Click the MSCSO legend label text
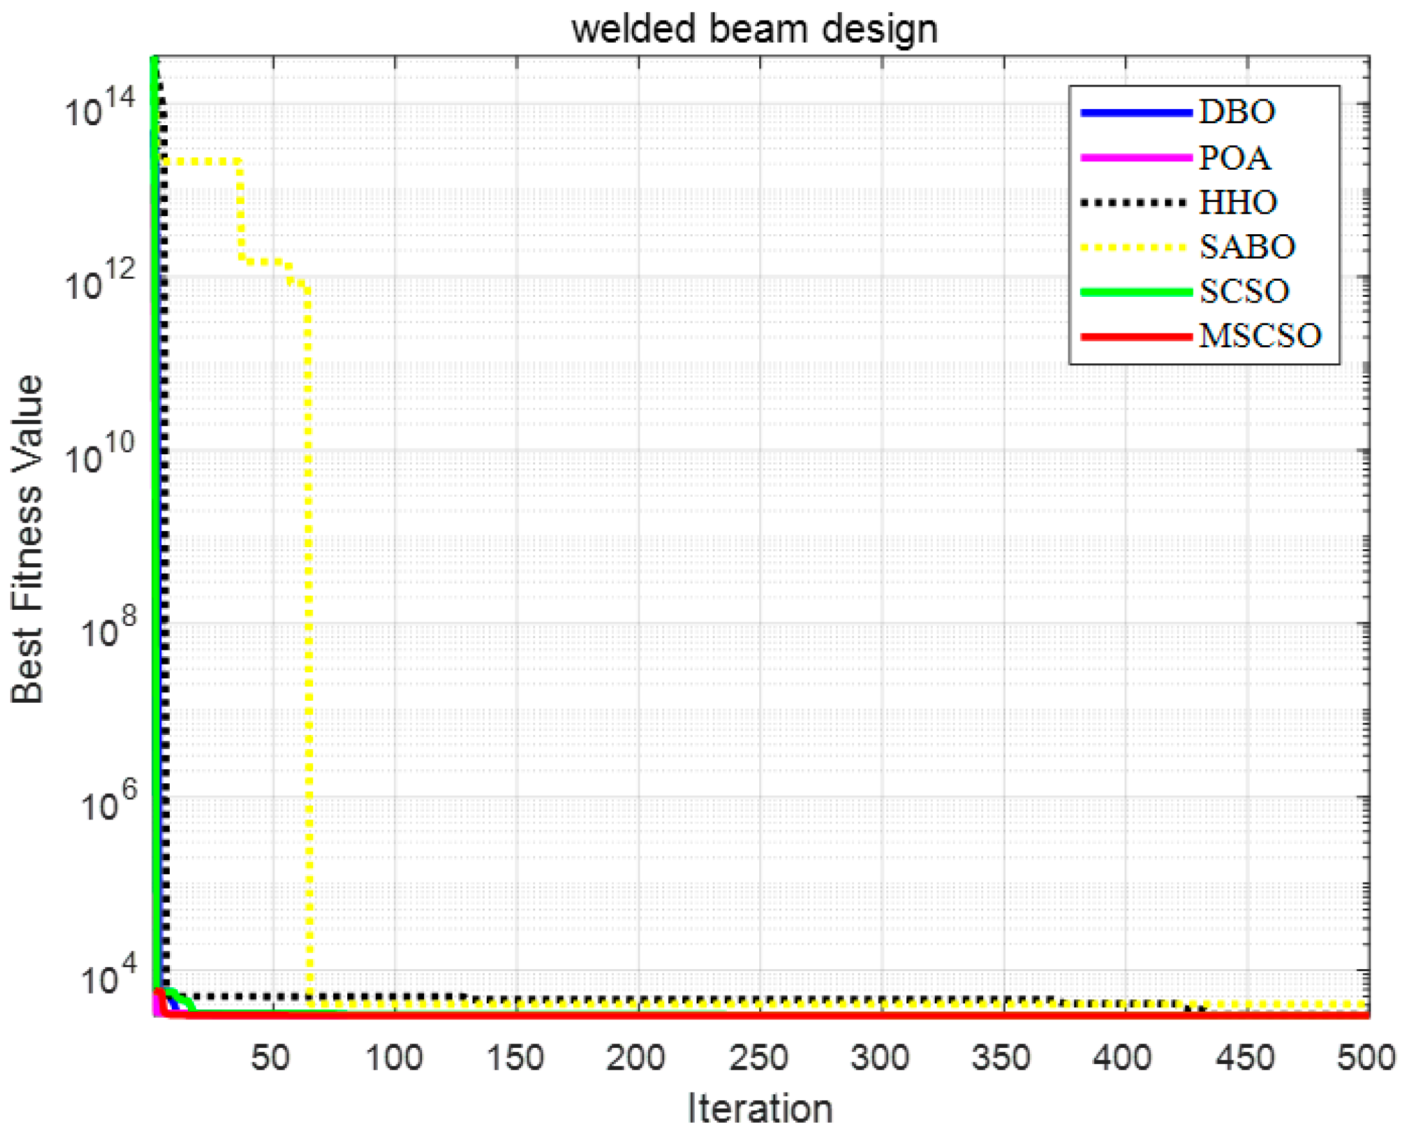The image size is (1406, 1135). point(1259,336)
